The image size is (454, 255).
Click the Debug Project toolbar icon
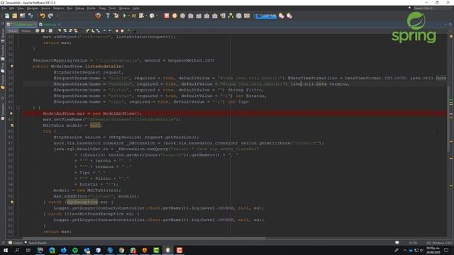(x=141, y=16)
